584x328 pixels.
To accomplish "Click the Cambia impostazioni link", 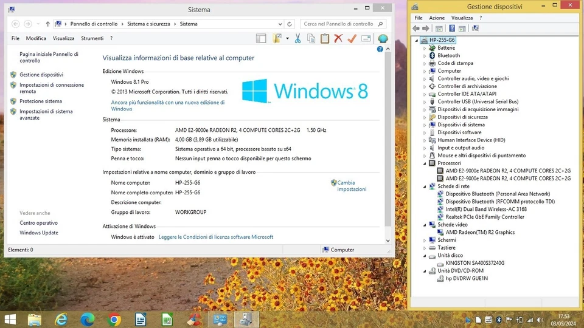I will (352, 186).
